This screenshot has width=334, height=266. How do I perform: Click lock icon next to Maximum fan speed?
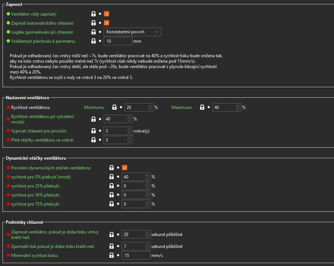[x=202, y=107]
